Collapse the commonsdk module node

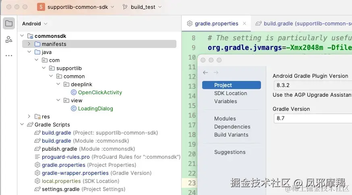22,36
